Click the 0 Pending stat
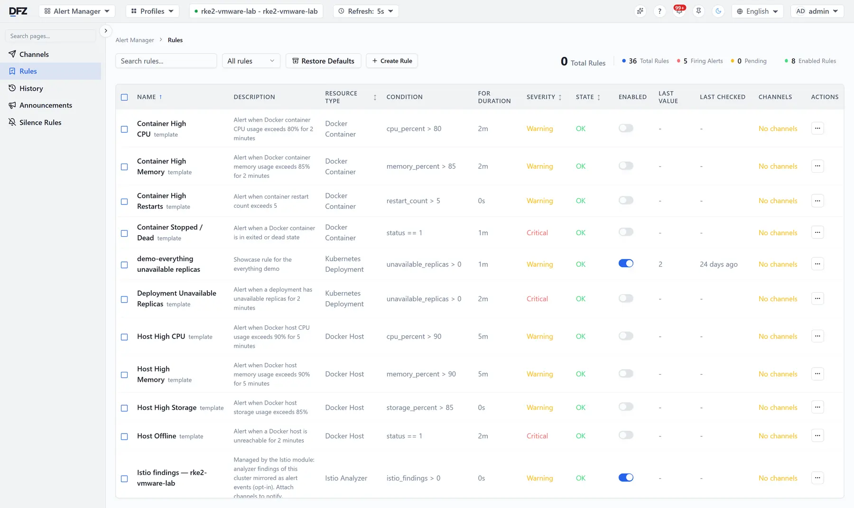 pos(749,61)
